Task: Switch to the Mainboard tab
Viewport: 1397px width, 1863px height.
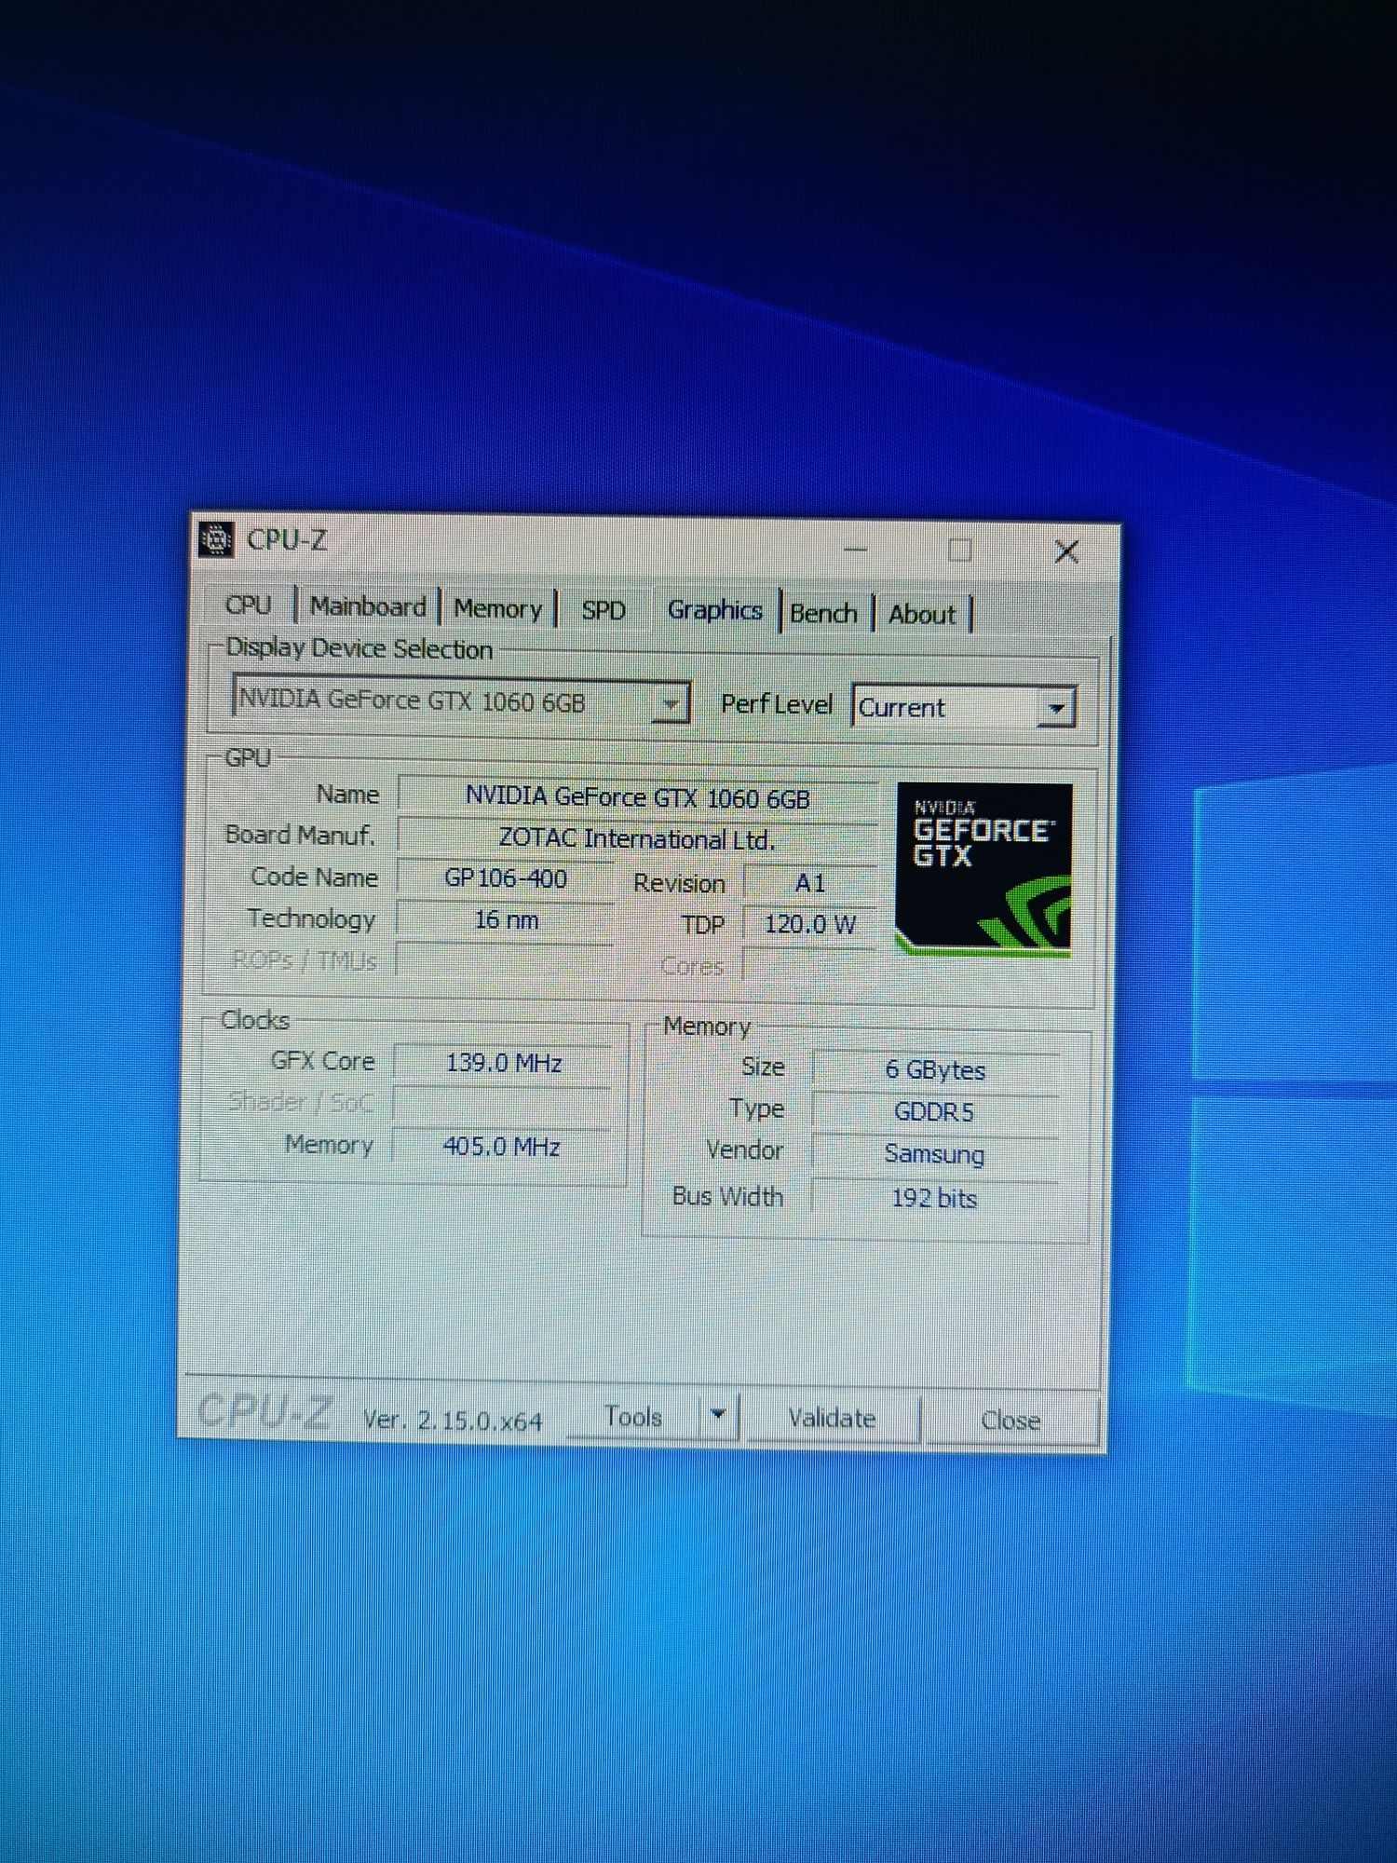Action: pos(368,606)
